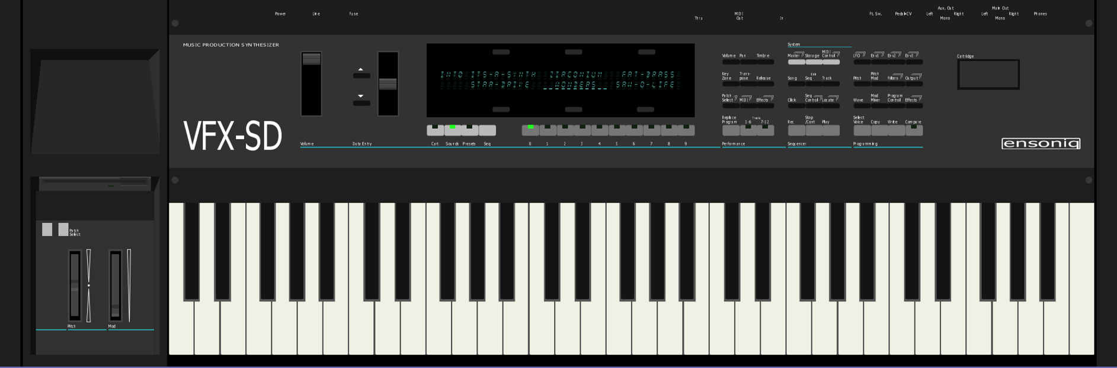The image size is (1117, 368).
Task: Push the Sequencer Song button
Action: point(796,84)
